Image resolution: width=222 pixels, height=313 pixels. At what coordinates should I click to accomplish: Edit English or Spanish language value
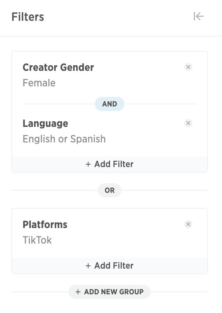64,139
